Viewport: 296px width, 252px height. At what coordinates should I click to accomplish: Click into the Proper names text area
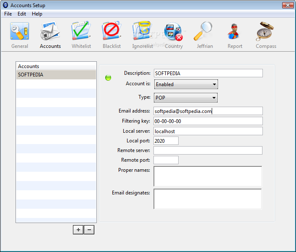point(208,176)
